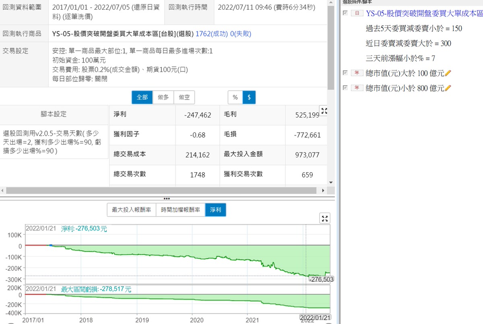483x324 pixels.
Task: Show the 時間加權報酬率 chart
Action: pos(180,210)
